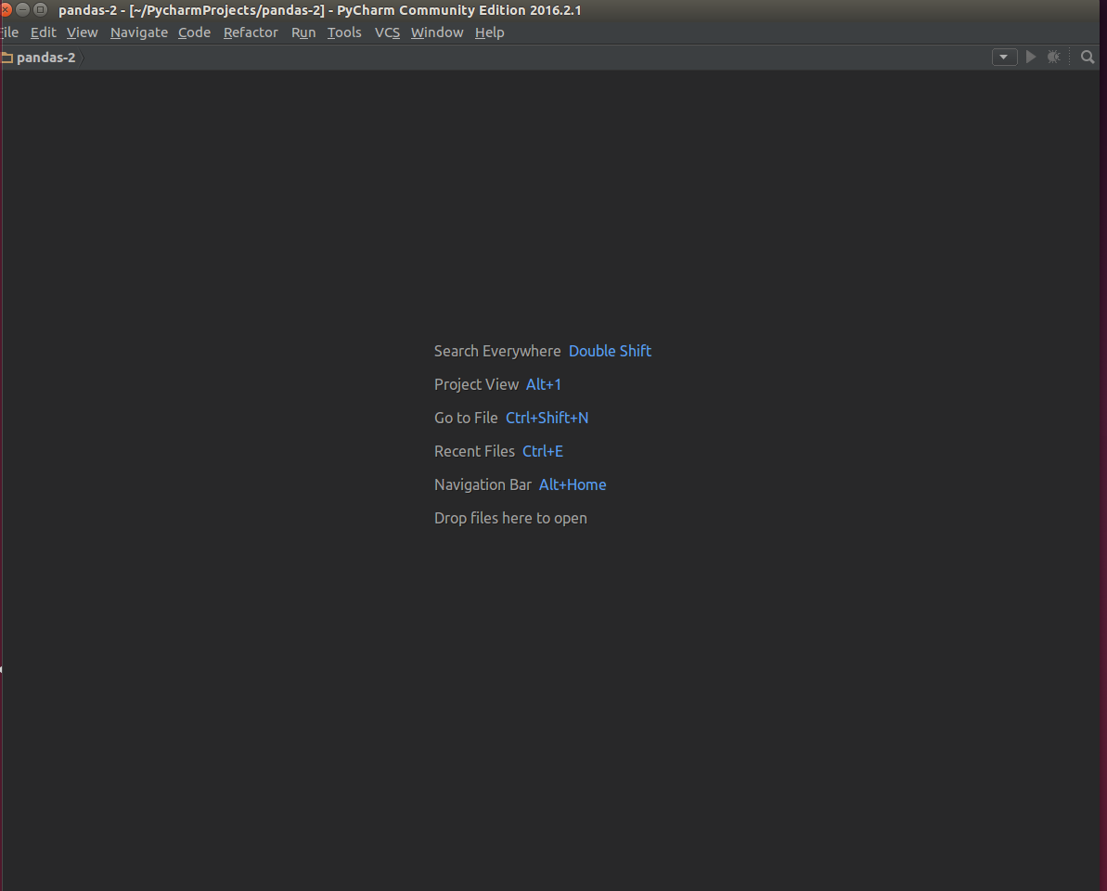The image size is (1107, 891).
Task: Open the Refactor menu
Action: (x=251, y=32)
